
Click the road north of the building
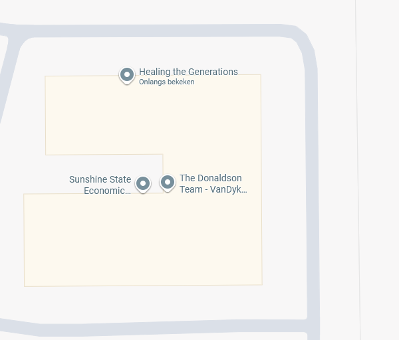160,31
